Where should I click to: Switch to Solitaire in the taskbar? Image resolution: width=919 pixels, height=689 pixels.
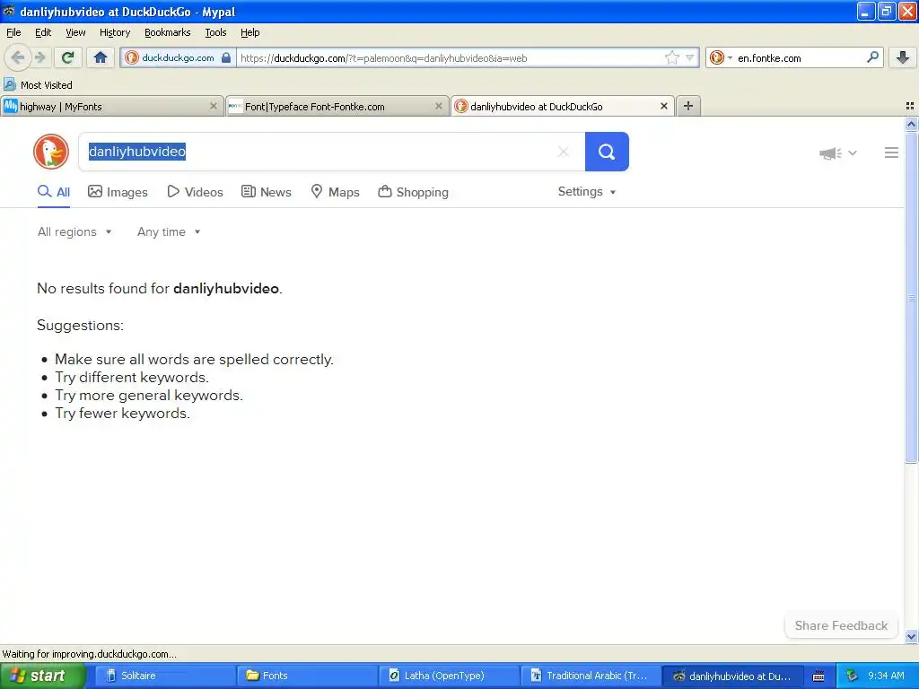click(164, 676)
